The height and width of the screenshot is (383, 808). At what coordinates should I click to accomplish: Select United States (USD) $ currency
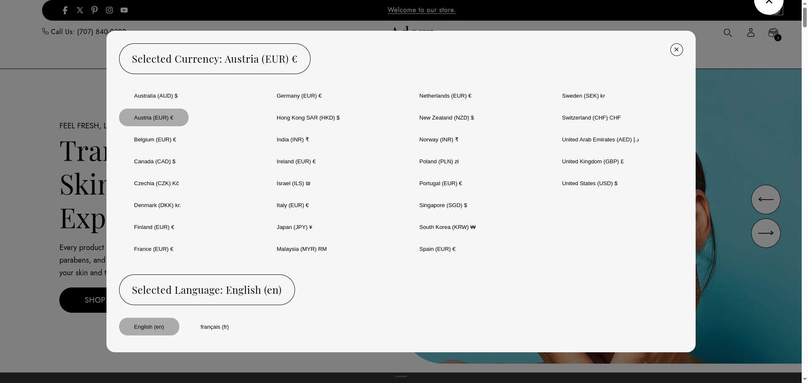click(x=590, y=184)
